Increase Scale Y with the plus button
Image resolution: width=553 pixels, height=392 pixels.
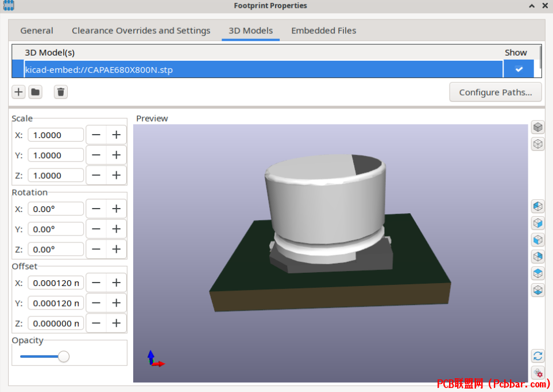pos(117,155)
